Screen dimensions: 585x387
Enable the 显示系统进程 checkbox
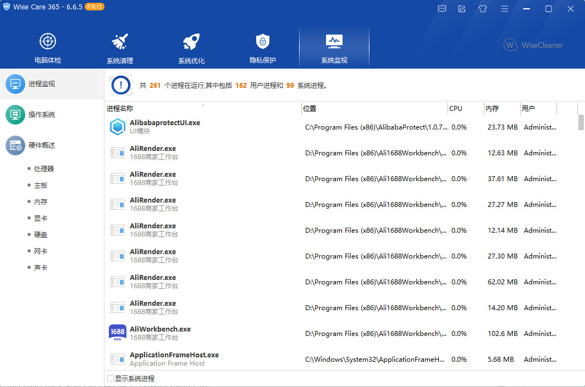pyautogui.click(x=111, y=378)
